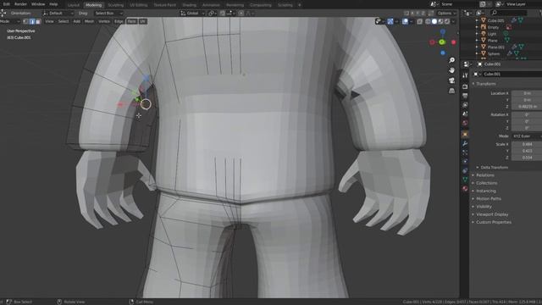The image size is (542, 305).
Task: Switch to solid shading
Action: 434,21
